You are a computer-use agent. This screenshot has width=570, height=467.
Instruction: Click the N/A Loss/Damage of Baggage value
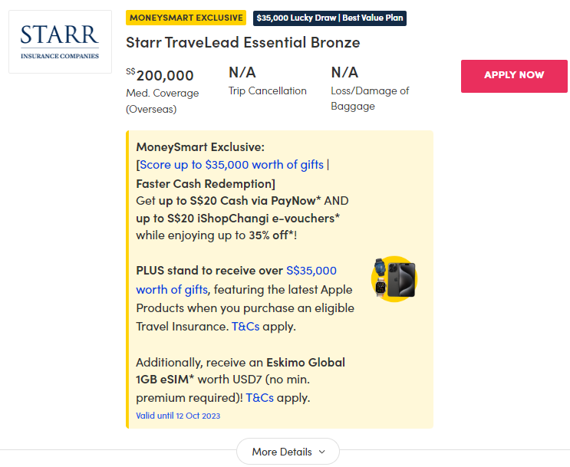click(x=344, y=73)
